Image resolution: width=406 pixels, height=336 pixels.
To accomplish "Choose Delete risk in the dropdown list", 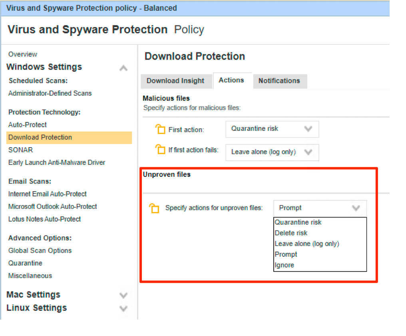I will click(291, 233).
